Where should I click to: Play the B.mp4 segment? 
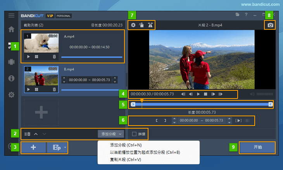pyautogui.click(x=28, y=89)
